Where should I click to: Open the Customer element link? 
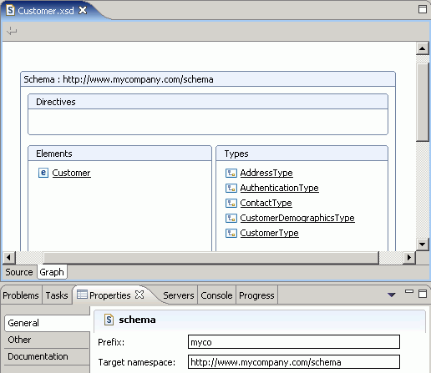tap(71, 173)
